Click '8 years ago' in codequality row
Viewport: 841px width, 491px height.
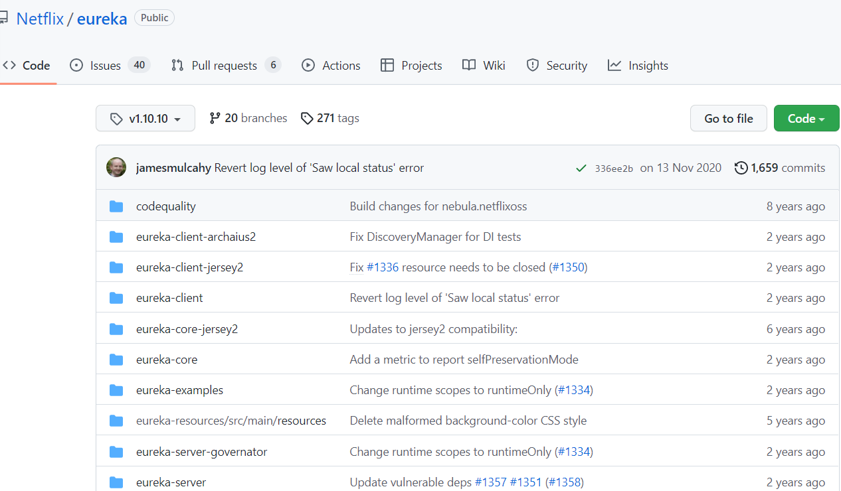pos(796,206)
